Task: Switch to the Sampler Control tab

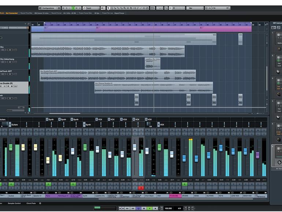Action: click(14, 203)
